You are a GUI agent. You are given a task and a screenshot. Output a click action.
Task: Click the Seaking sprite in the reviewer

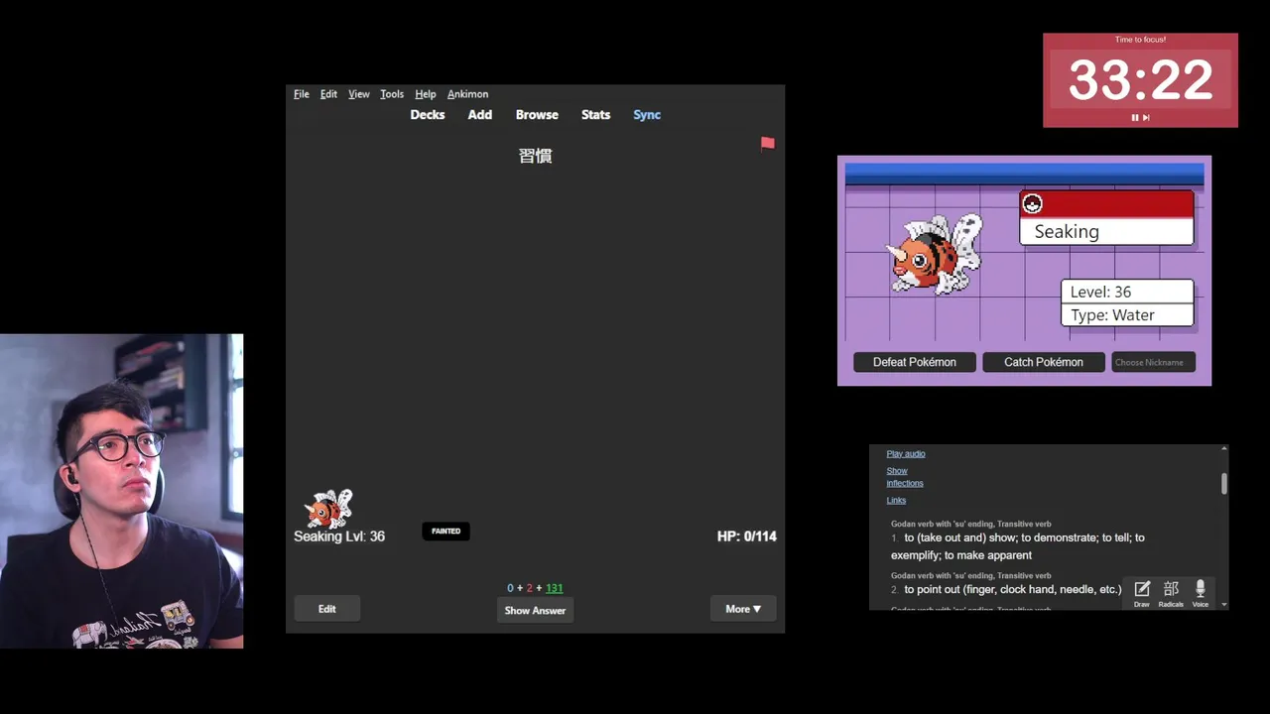[x=328, y=508]
